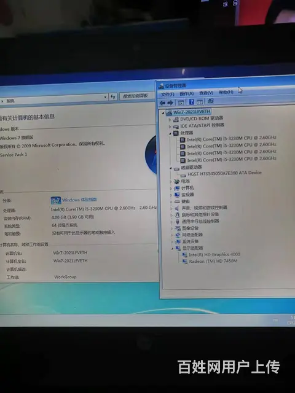The width and height of the screenshot is (295, 393).
Task: Select the 图像设备 category icon
Action: click(x=178, y=228)
